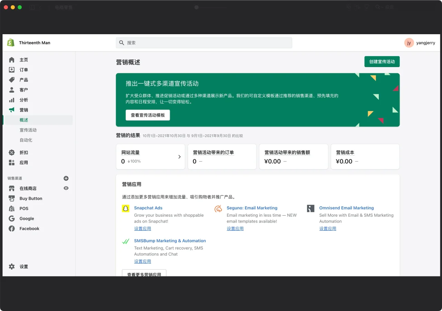Click 设置应用 under SMSBump

[x=143, y=261]
